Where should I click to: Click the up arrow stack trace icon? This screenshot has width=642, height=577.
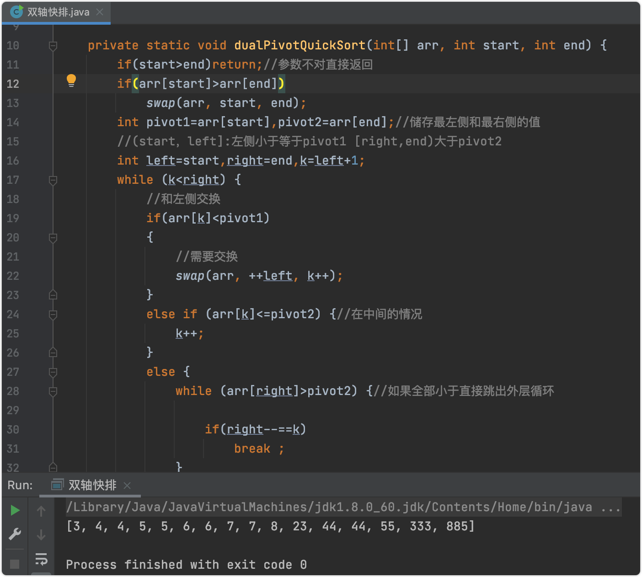(x=41, y=511)
